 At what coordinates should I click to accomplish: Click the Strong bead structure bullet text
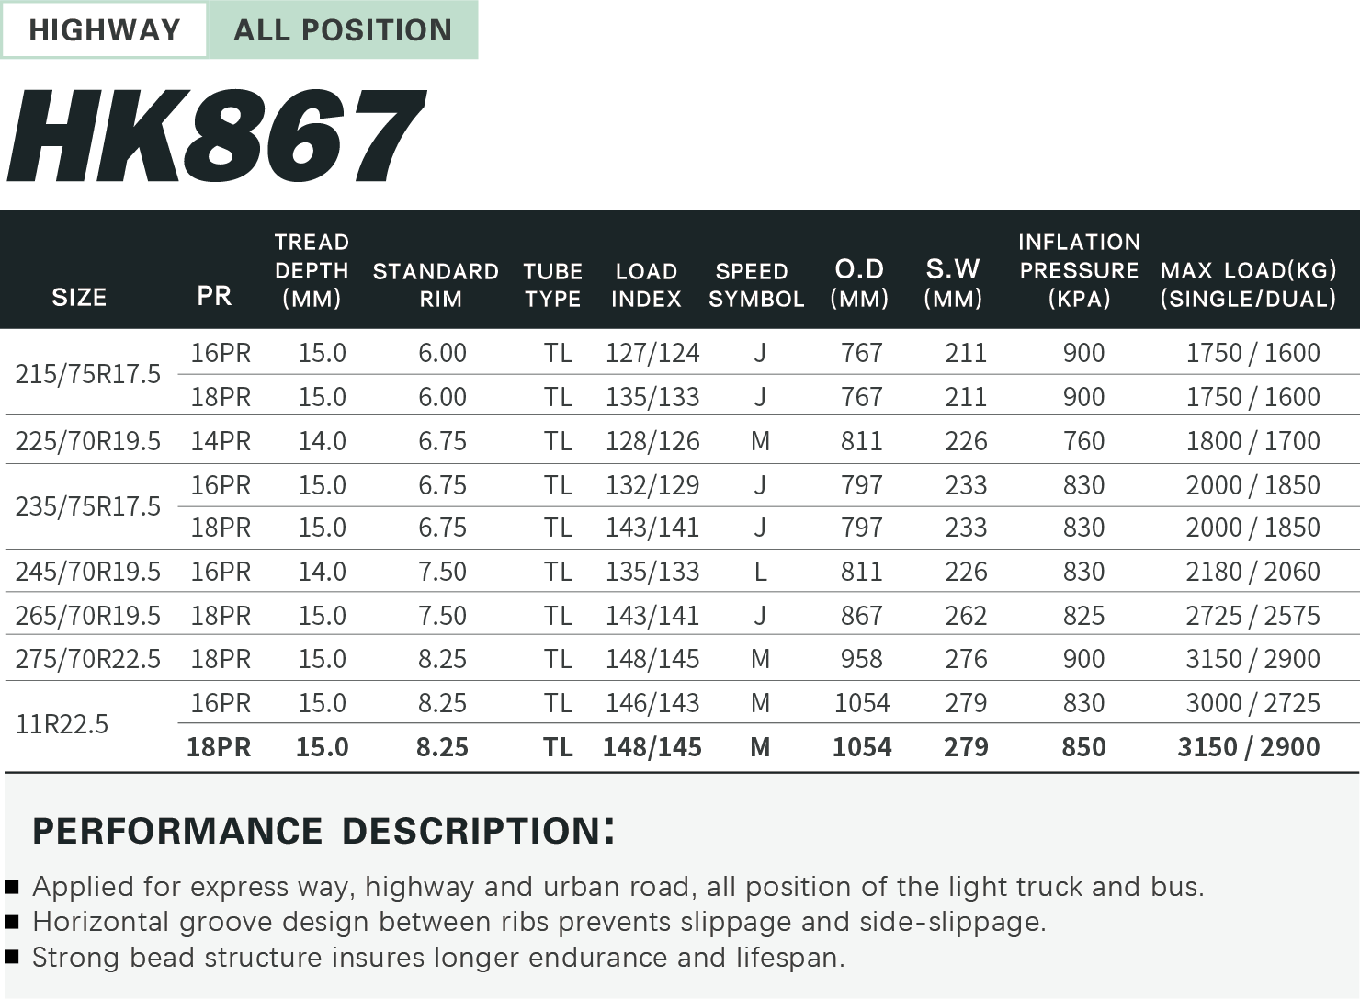click(438, 958)
